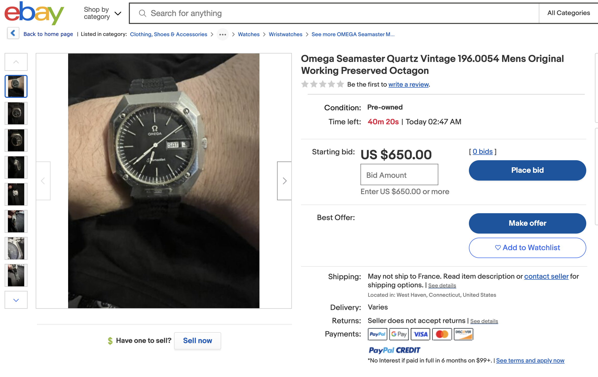Click the Bid Amount input field
This screenshot has width=598, height=377.
coord(399,175)
